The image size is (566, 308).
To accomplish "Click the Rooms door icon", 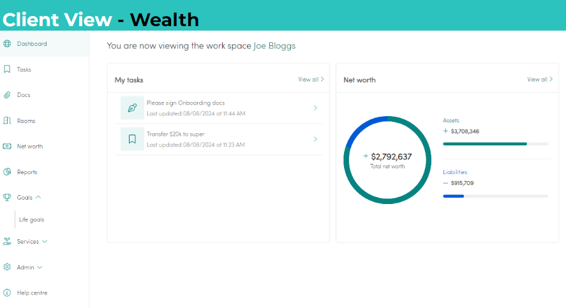I will pos(7,121).
